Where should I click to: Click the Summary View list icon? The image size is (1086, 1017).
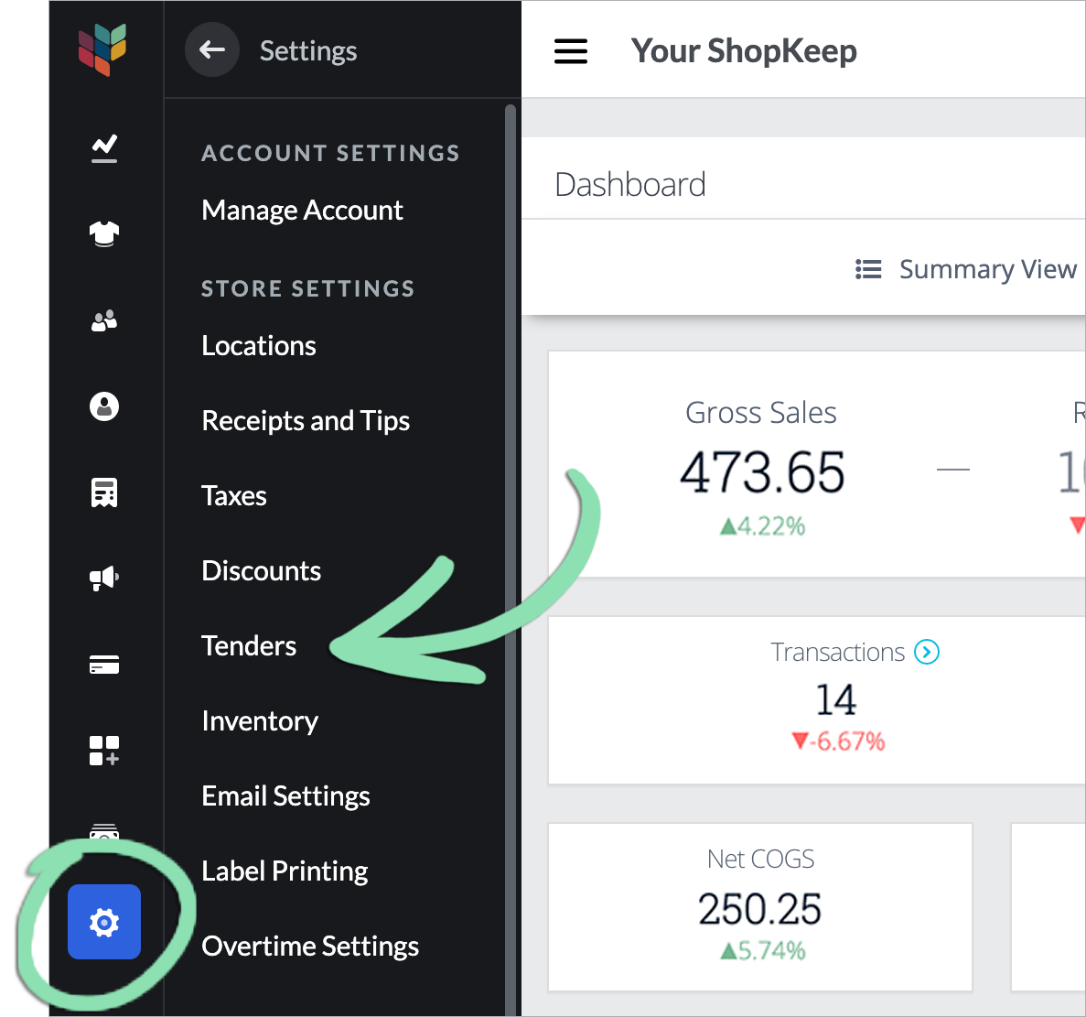click(x=868, y=269)
